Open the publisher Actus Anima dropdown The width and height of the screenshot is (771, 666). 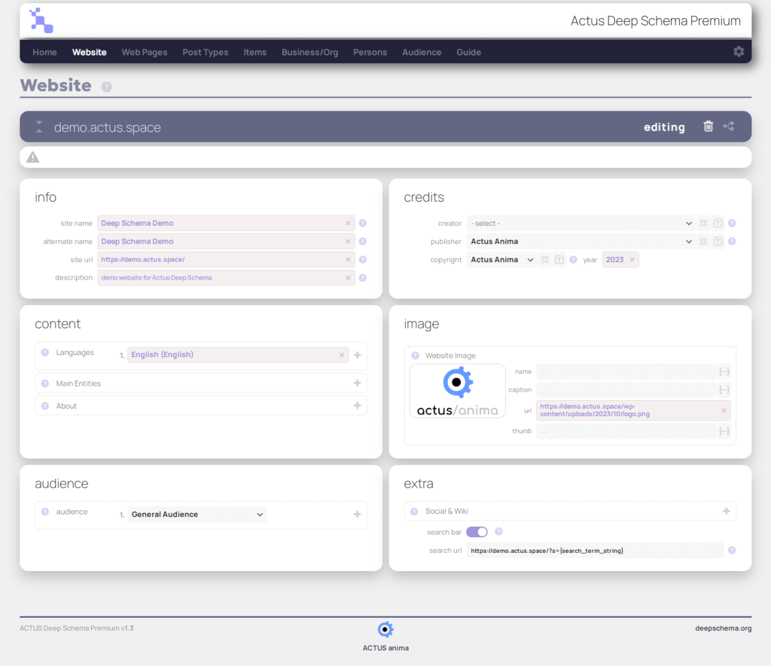(581, 241)
